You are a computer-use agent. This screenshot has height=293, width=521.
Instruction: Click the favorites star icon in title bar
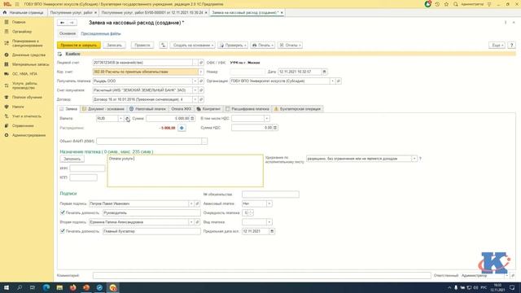[446, 4]
